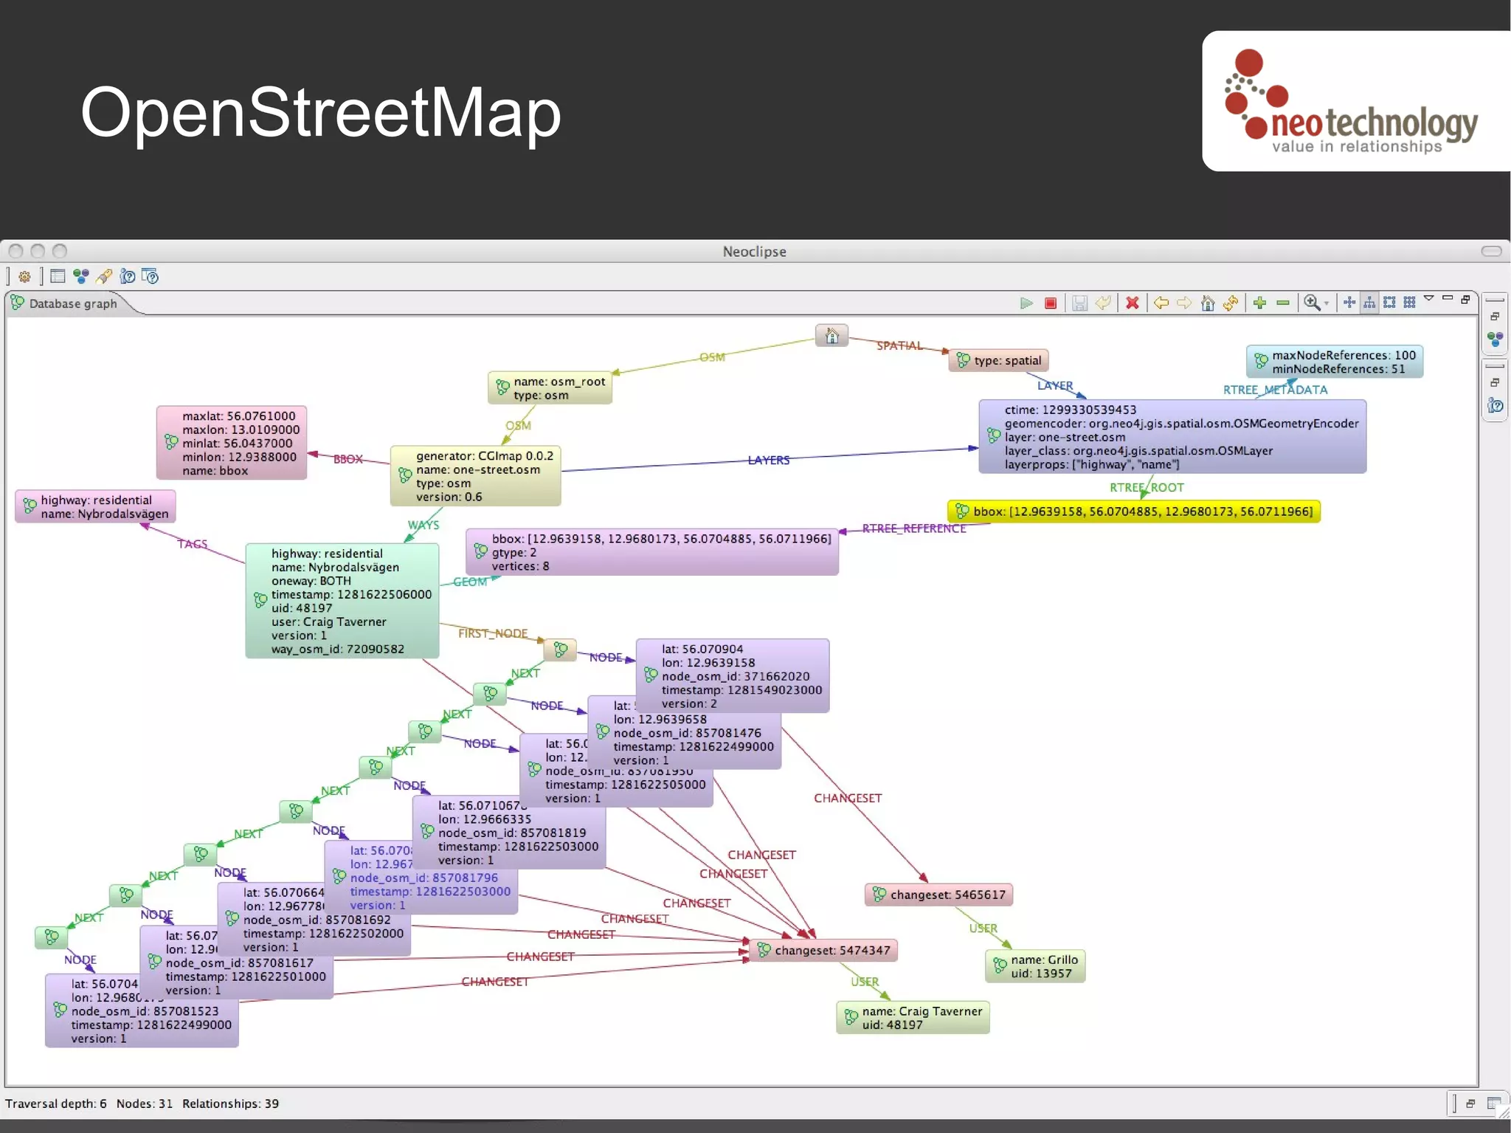The image size is (1511, 1133).
Task: Select the 'type: spatial' graph node
Action: click(998, 360)
